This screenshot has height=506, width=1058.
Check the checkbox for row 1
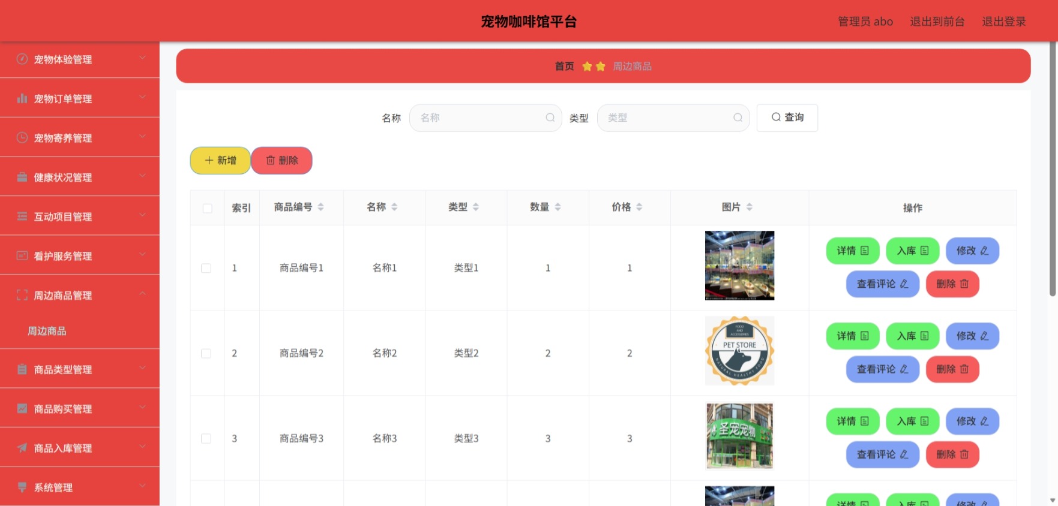pyautogui.click(x=206, y=268)
